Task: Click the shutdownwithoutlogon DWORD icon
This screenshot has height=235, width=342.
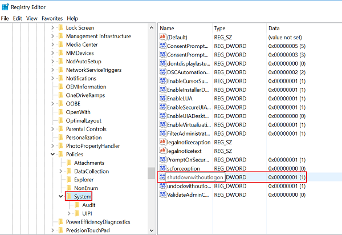Action: [x=162, y=177]
